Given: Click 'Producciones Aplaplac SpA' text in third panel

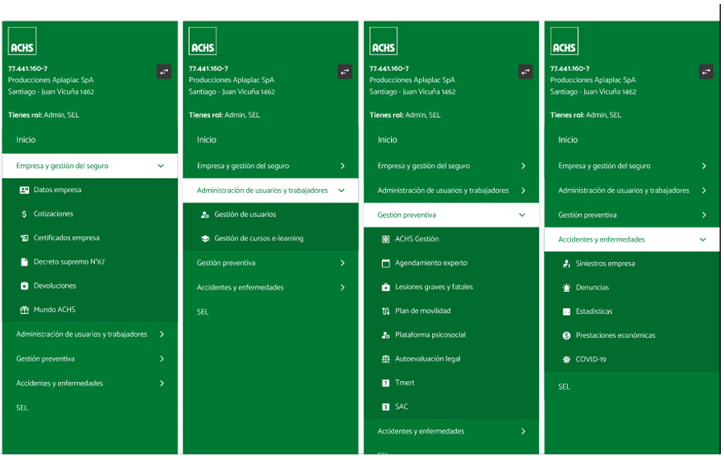Looking at the screenshot, I should [x=412, y=80].
